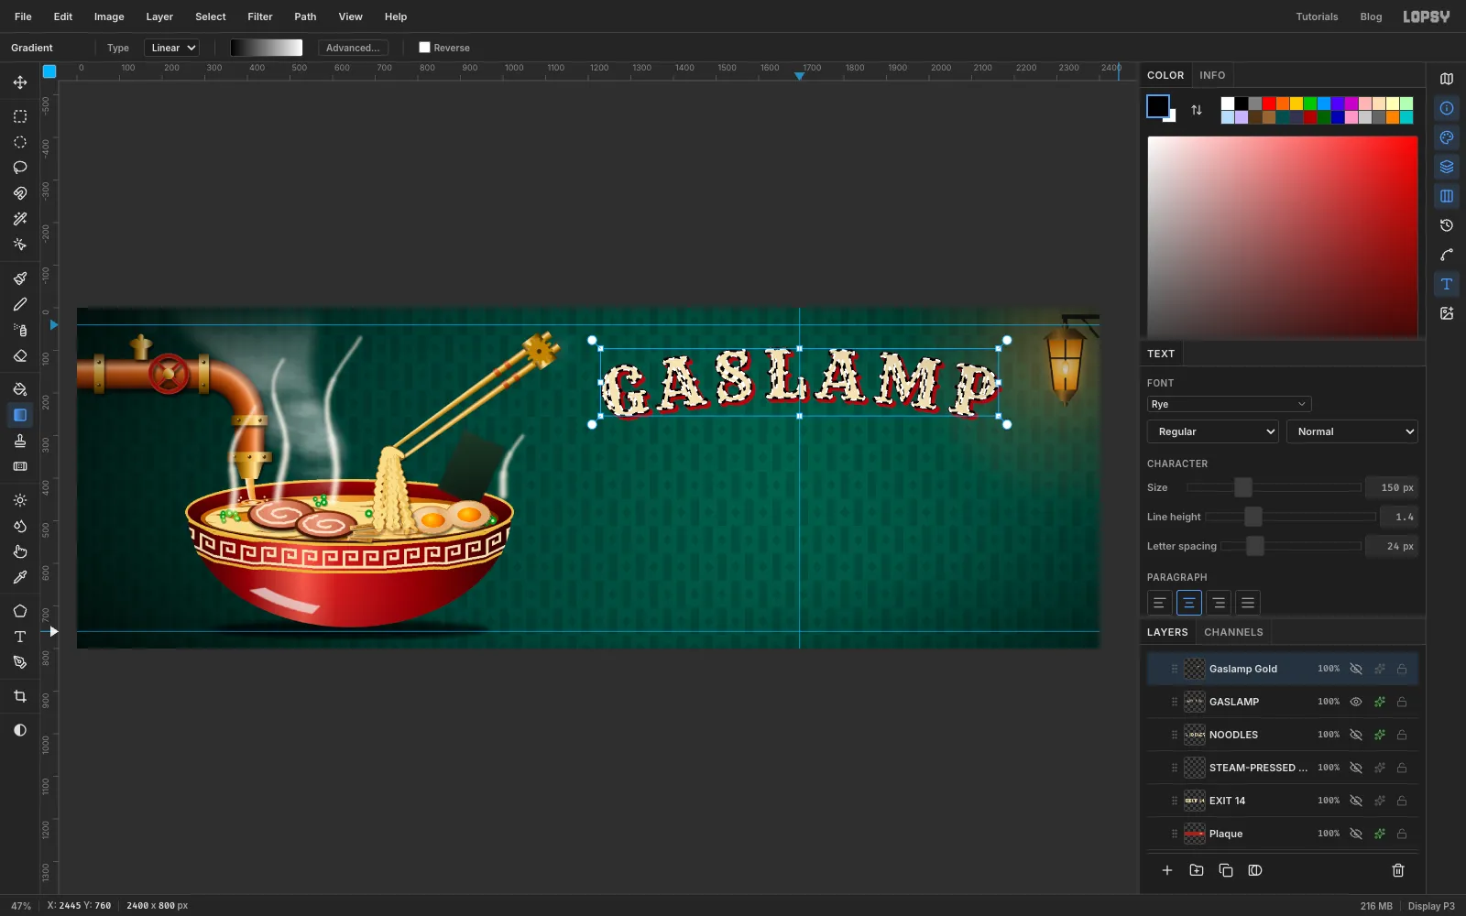Create a new layer group folder

[1197, 870]
